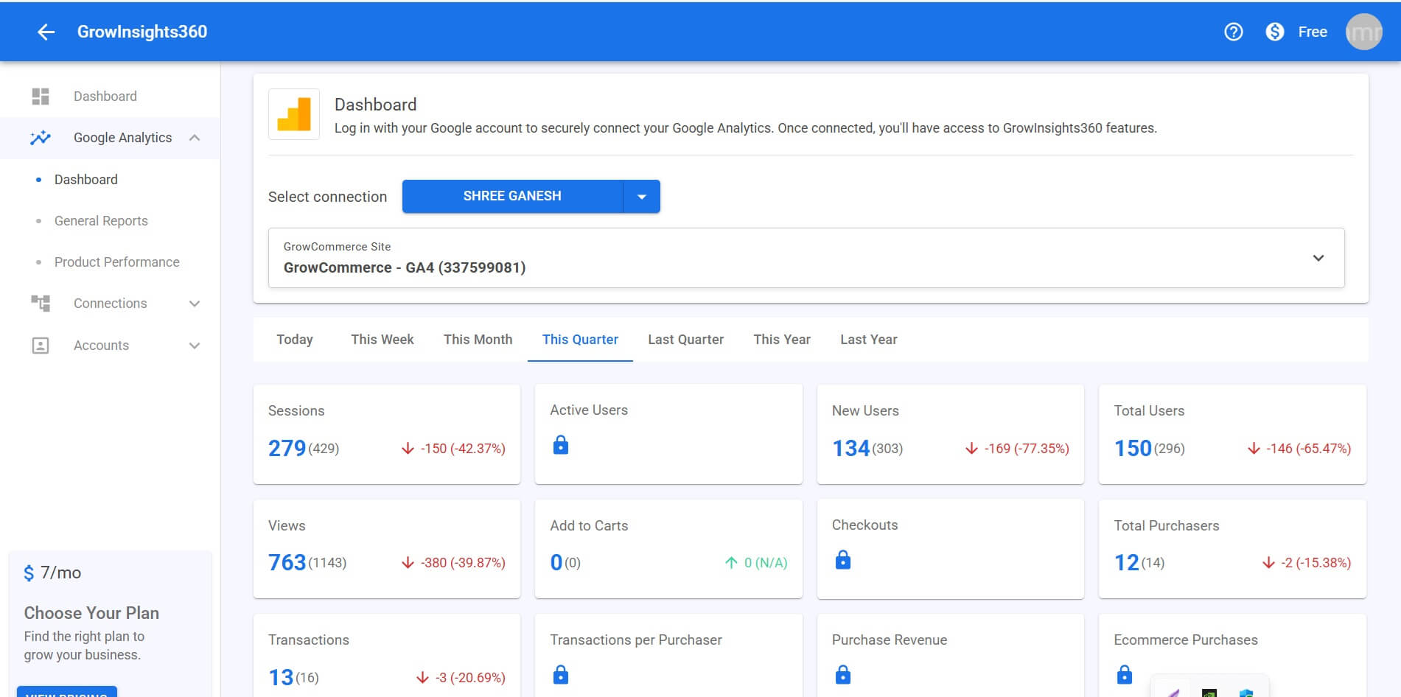Click the Transactions value 13
Viewport: 1401px width, 697px height.
(281, 677)
